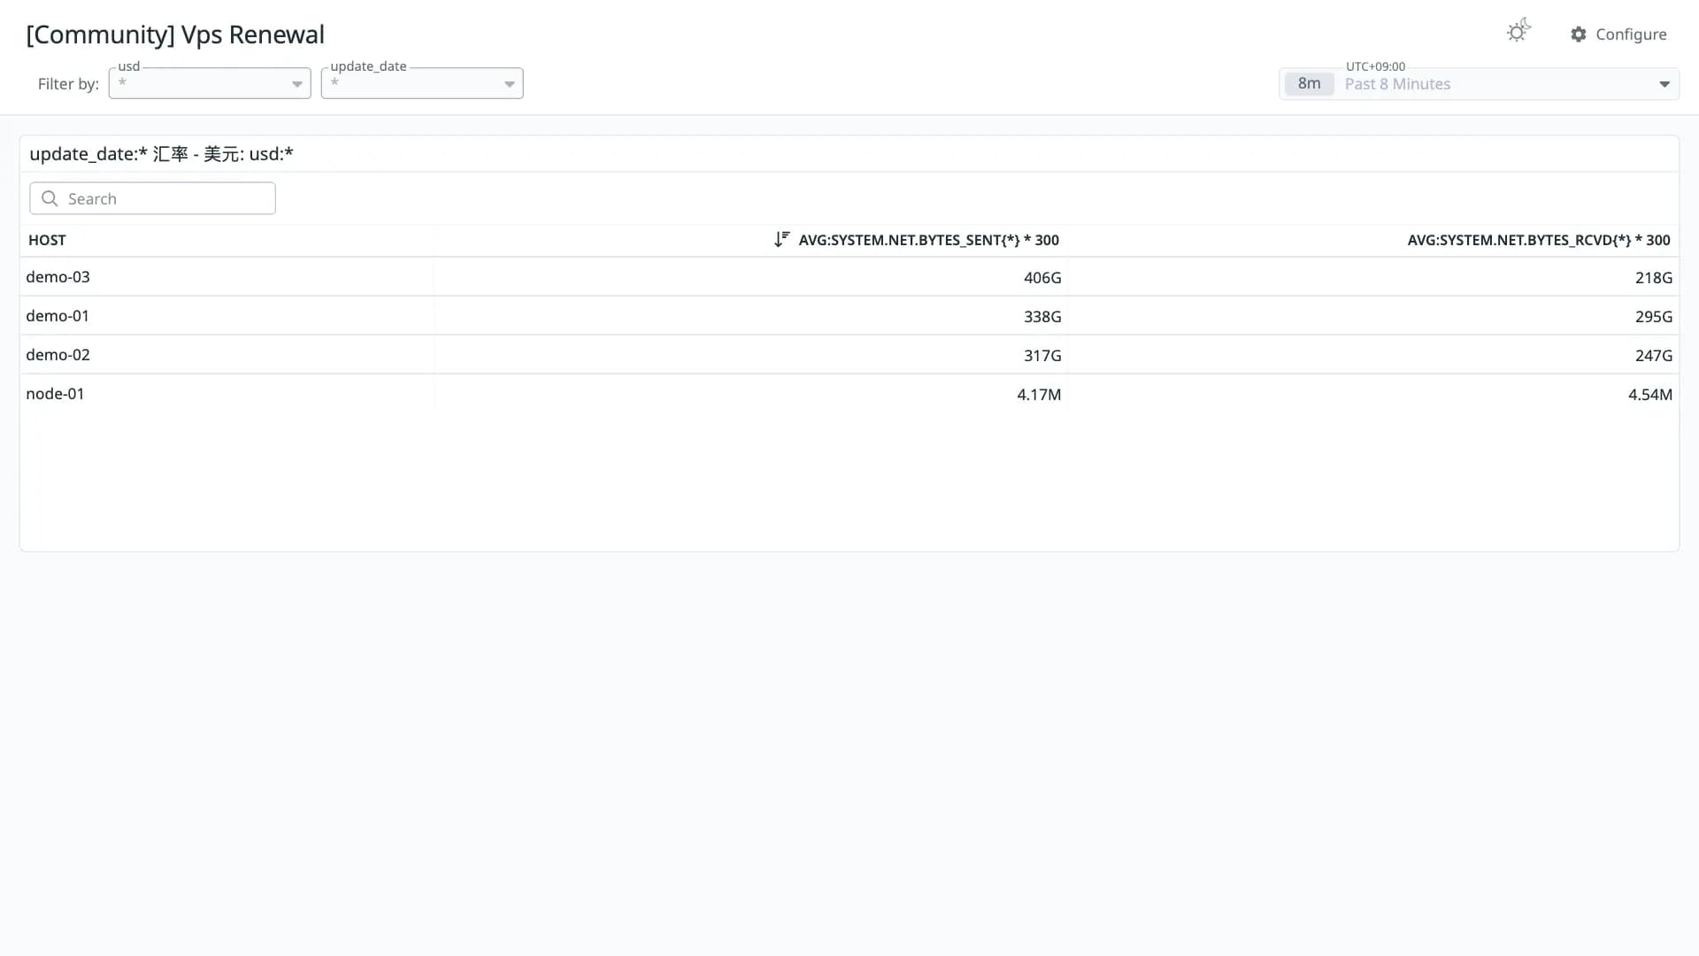
Task: Click the 247G bytes received value
Action: click(x=1654, y=356)
